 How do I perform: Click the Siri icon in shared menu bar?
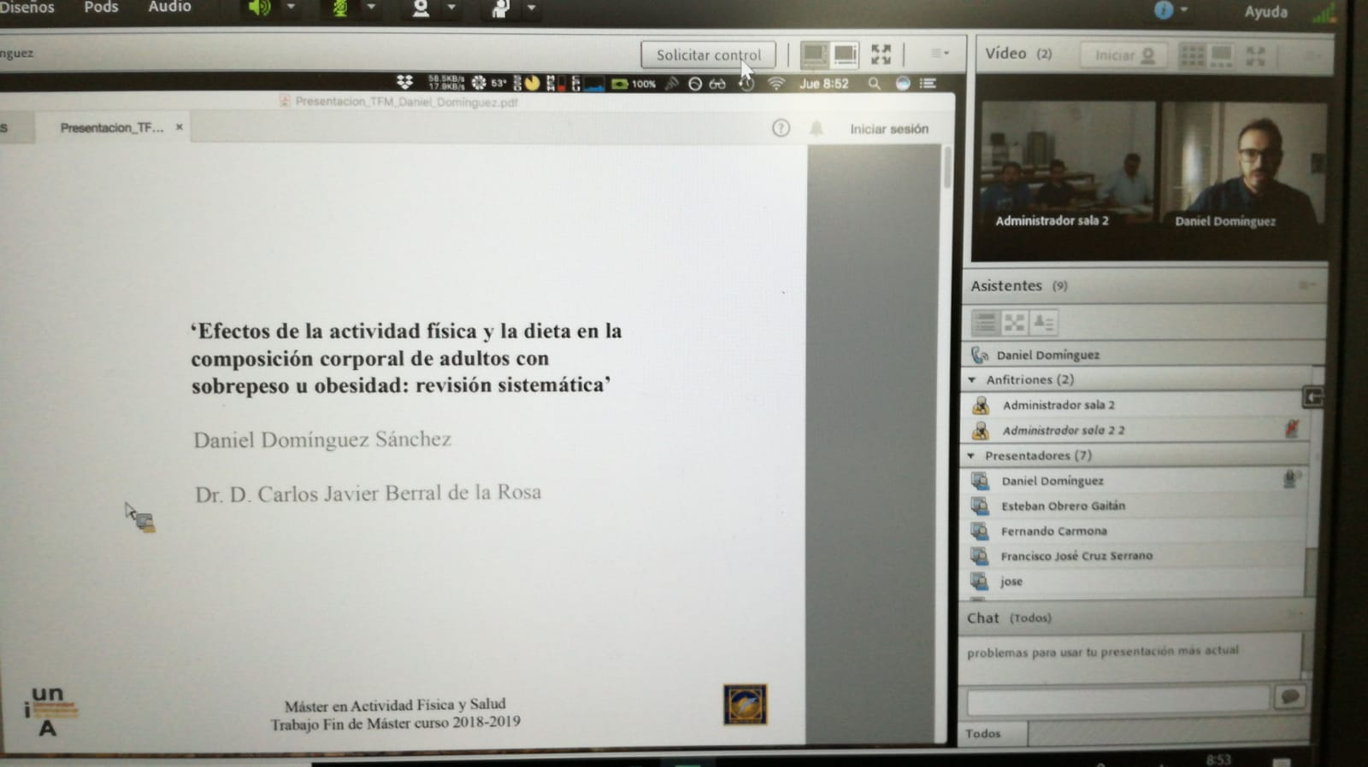click(903, 83)
